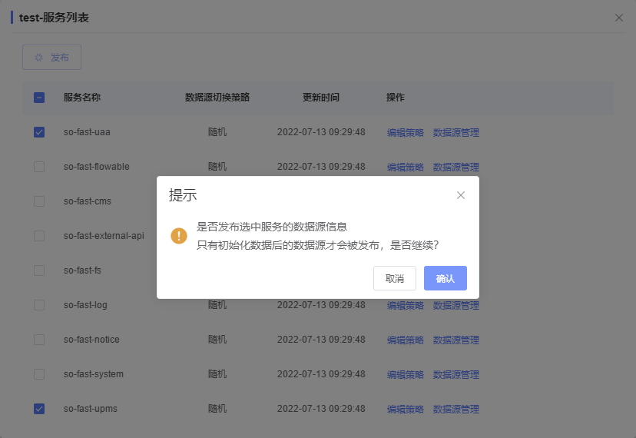This screenshot has width=636, height=438.
Task: Click the 发布 button with gear icon
Action: [x=51, y=58]
